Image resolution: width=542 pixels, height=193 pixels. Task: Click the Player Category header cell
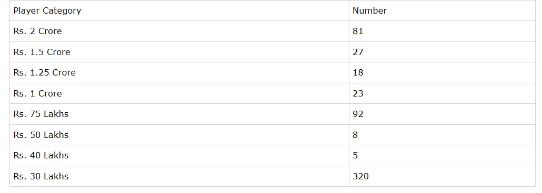[x=179, y=10]
